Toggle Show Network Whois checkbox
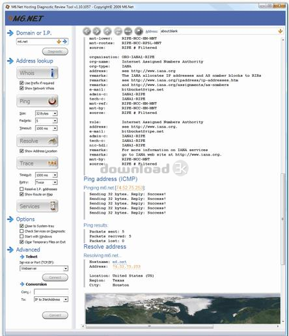Viewport: 289px width, 336px height. coord(21,88)
